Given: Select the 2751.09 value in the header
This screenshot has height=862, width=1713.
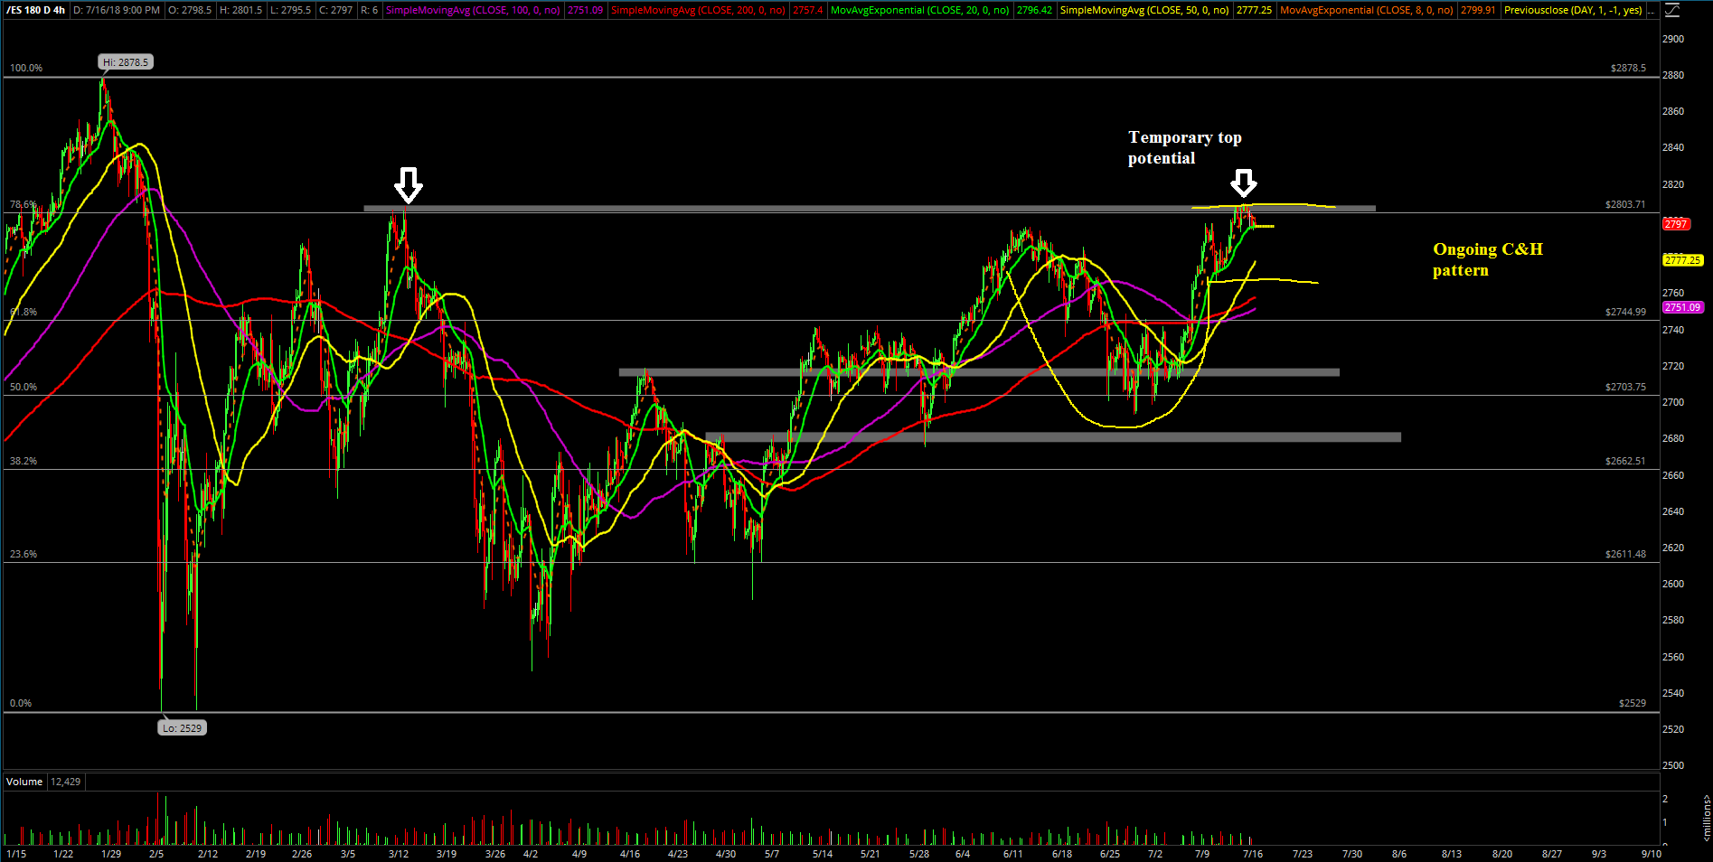Looking at the screenshot, I should pos(585,10).
